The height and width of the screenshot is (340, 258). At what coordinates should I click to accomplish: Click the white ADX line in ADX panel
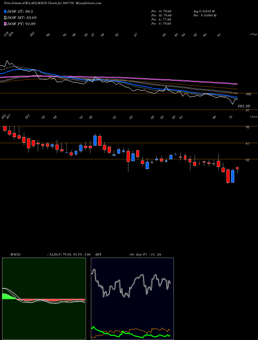click(x=132, y=284)
